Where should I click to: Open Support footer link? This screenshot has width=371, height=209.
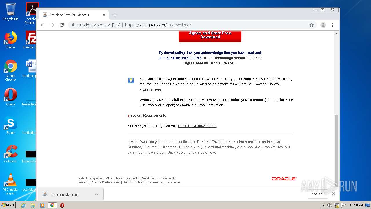pos(131,178)
